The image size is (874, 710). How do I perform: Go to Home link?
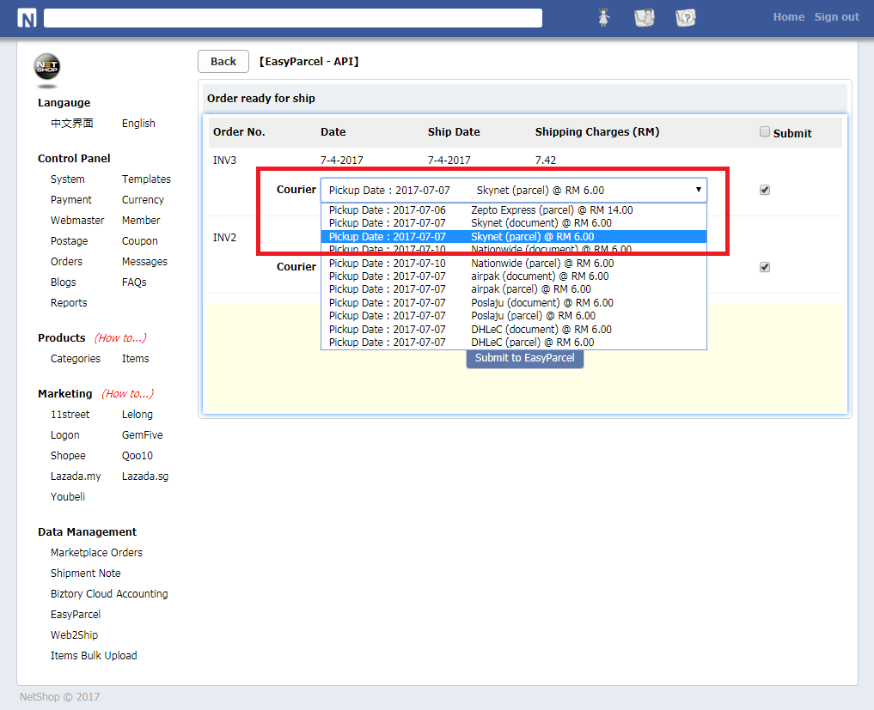(x=788, y=17)
